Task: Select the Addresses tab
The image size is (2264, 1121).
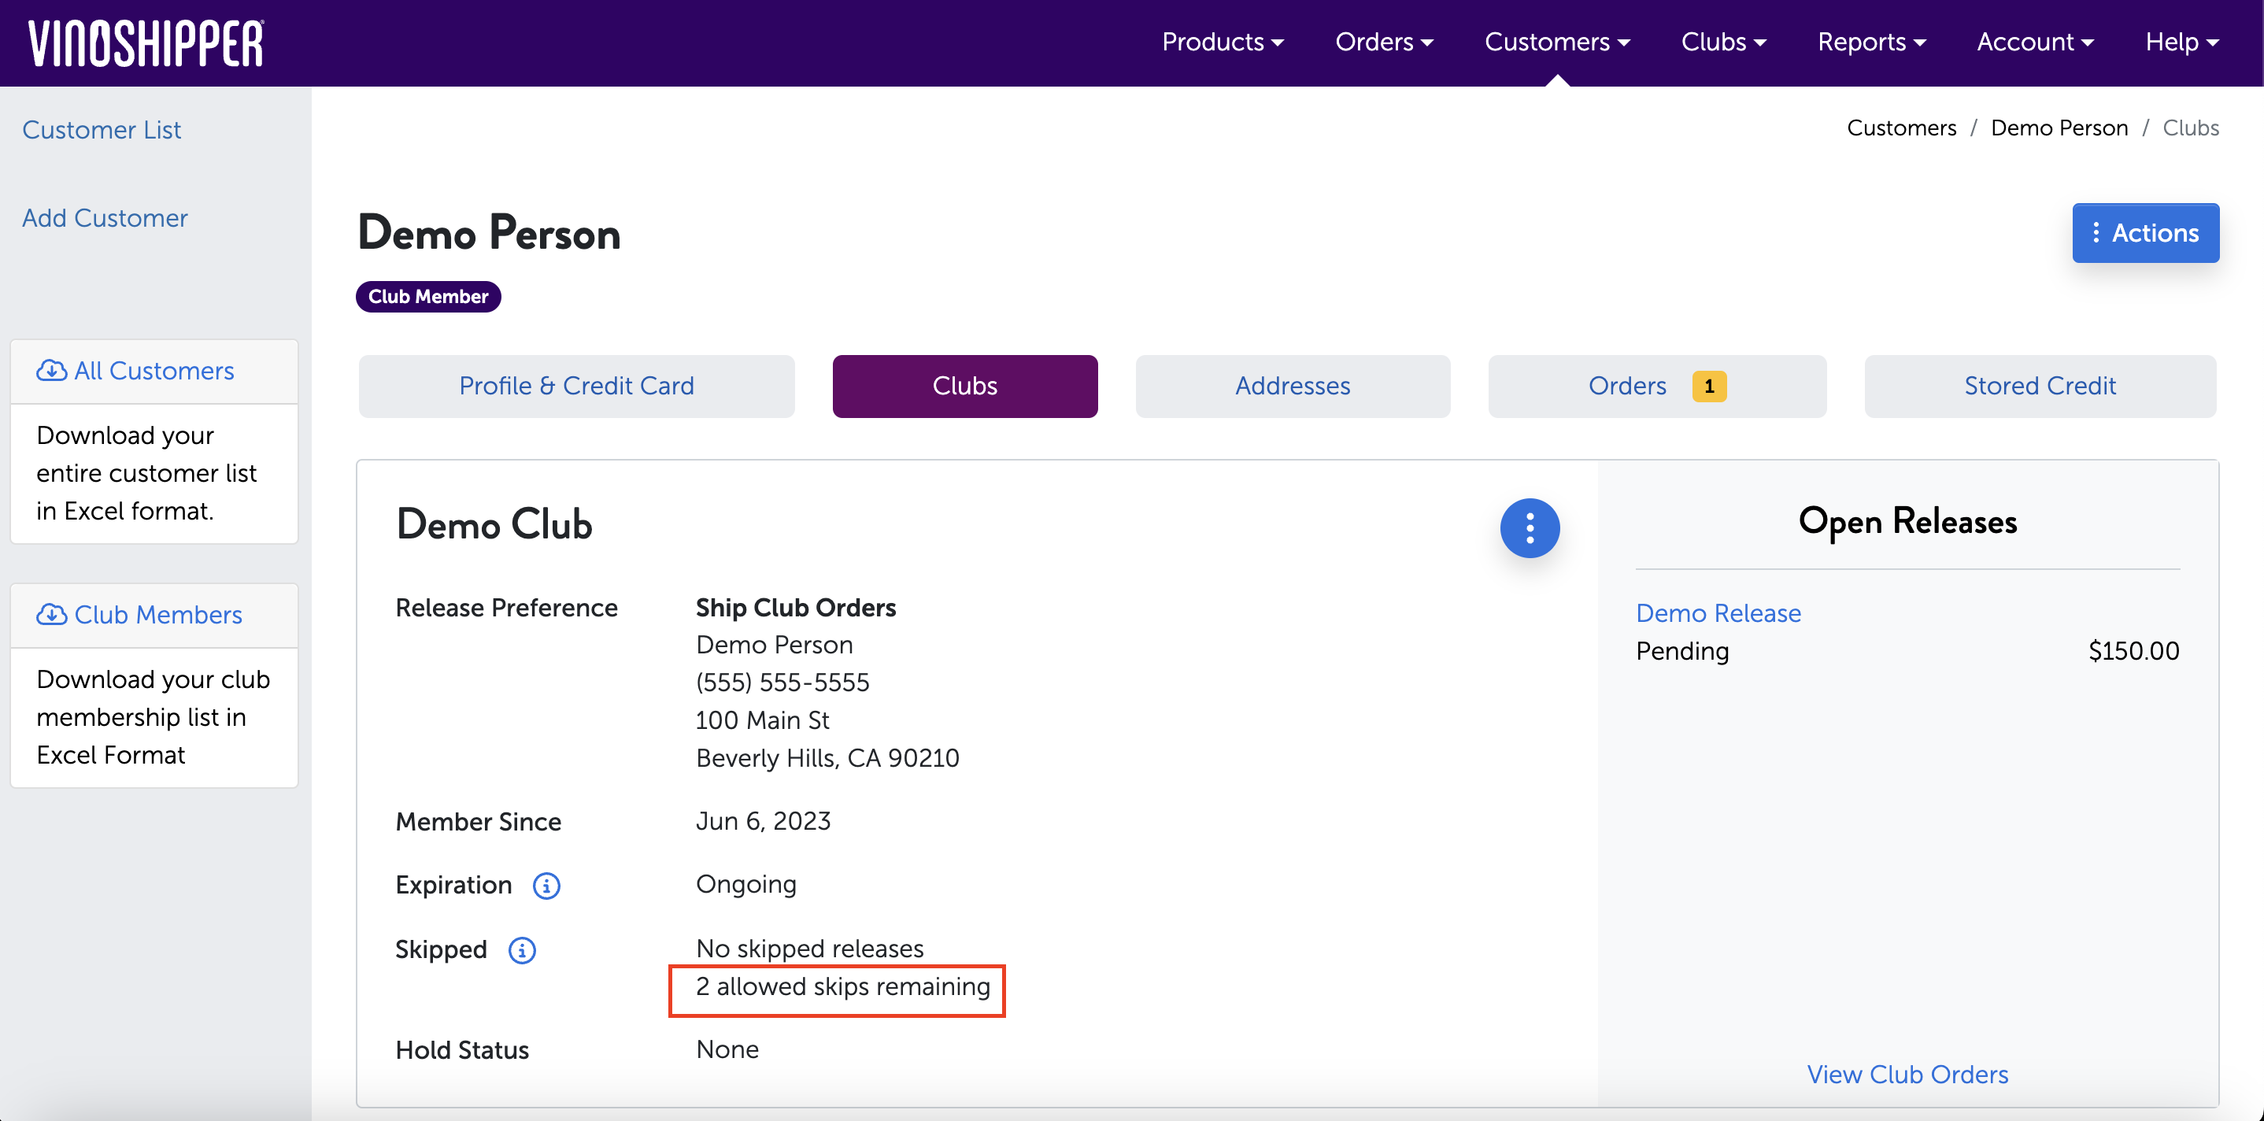Action: [1292, 386]
